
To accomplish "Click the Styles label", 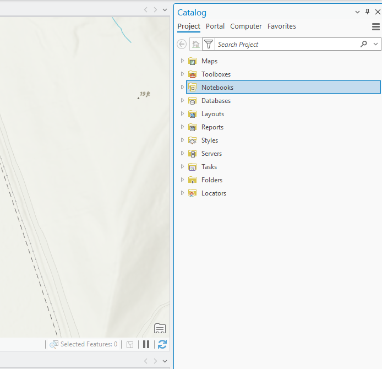I will coord(210,140).
